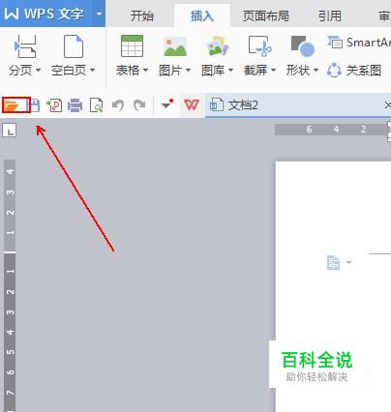Click the table (表格) icon

click(x=132, y=46)
